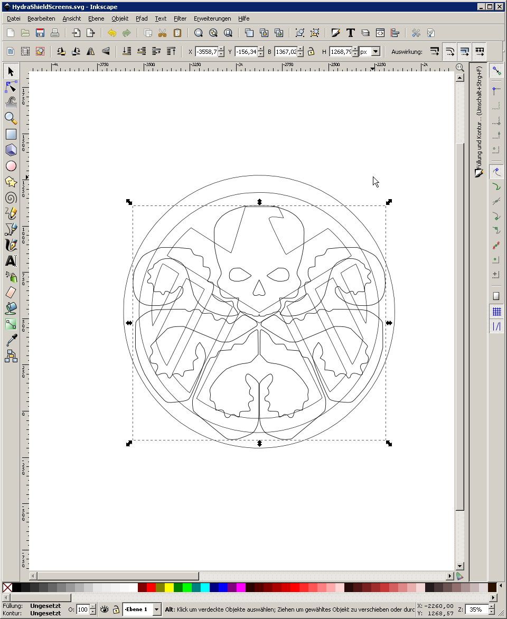The image size is (507, 619).
Task: Select the Color dropper tool
Action: (11, 340)
